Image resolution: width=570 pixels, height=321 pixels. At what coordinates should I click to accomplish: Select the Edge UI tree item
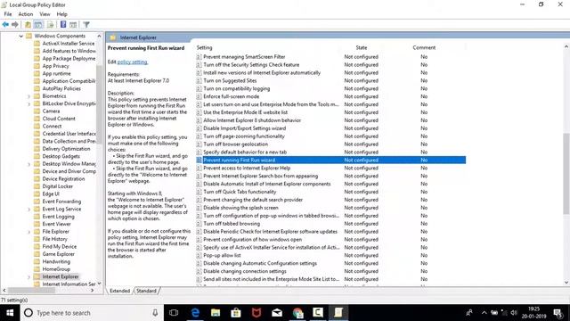coord(51,194)
